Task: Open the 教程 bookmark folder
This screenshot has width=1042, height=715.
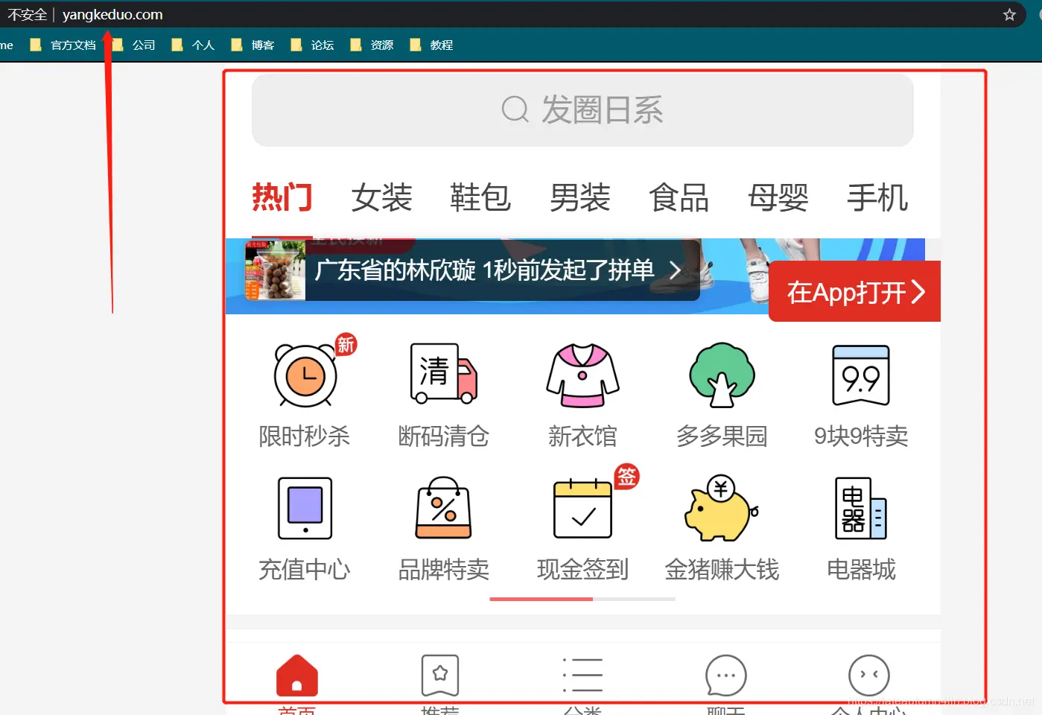Action: [431, 45]
